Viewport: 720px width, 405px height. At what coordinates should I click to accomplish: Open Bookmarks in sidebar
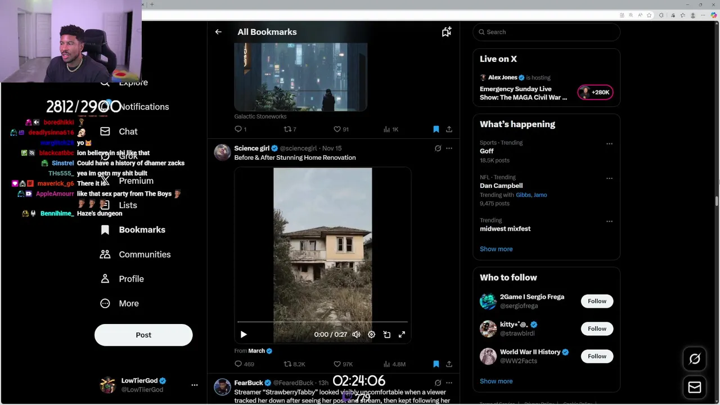(x=133, y=230)
